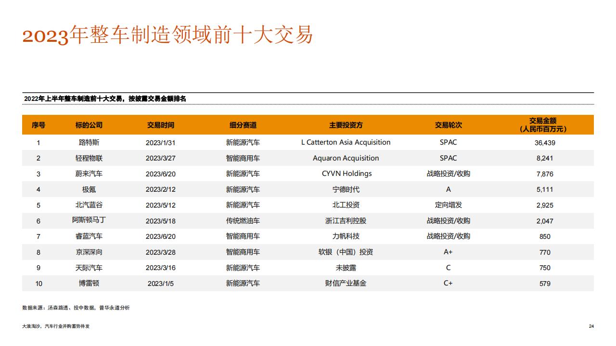Click the date 2023/1/31
The height and width of the screenshot is (346, 616).
(161, 143)
